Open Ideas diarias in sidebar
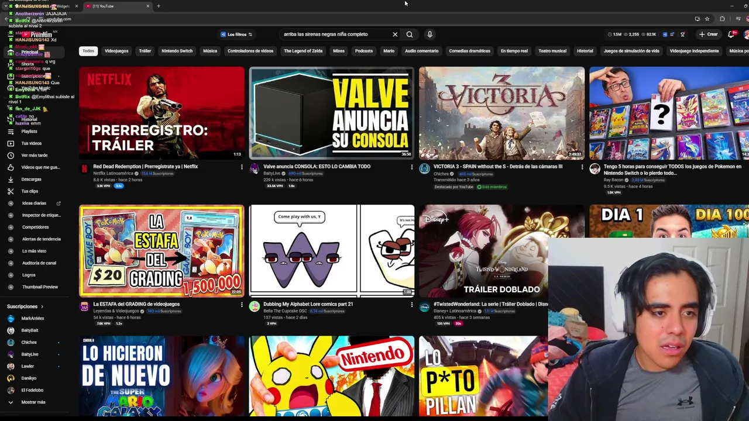 click(34, 203)
